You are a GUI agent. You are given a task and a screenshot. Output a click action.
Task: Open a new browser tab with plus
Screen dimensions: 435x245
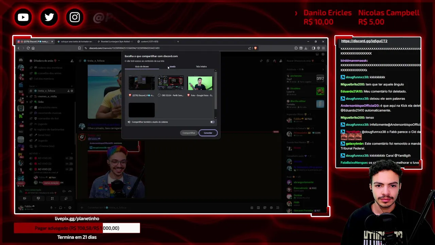click(x=178, y=42)
